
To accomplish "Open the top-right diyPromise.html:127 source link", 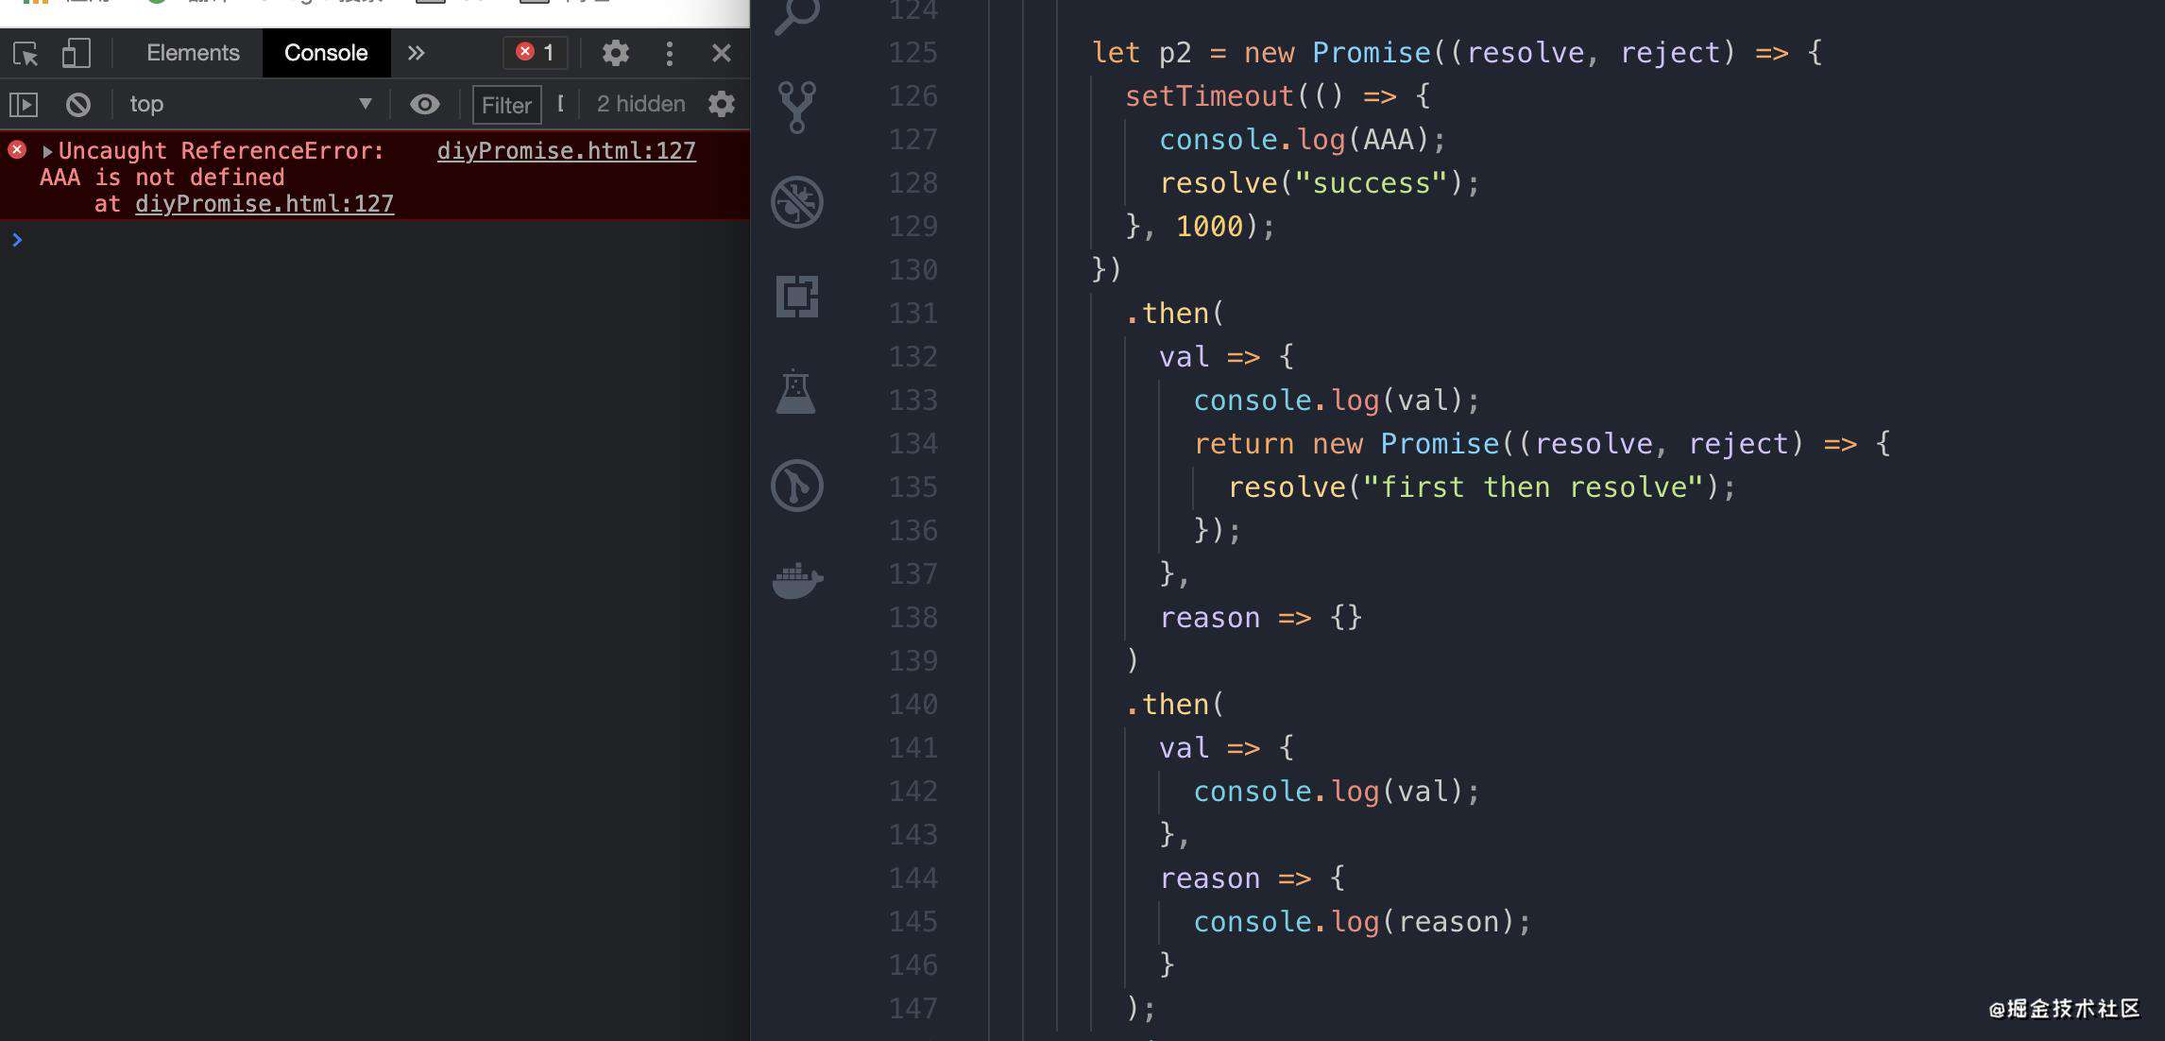I will 566,150.
